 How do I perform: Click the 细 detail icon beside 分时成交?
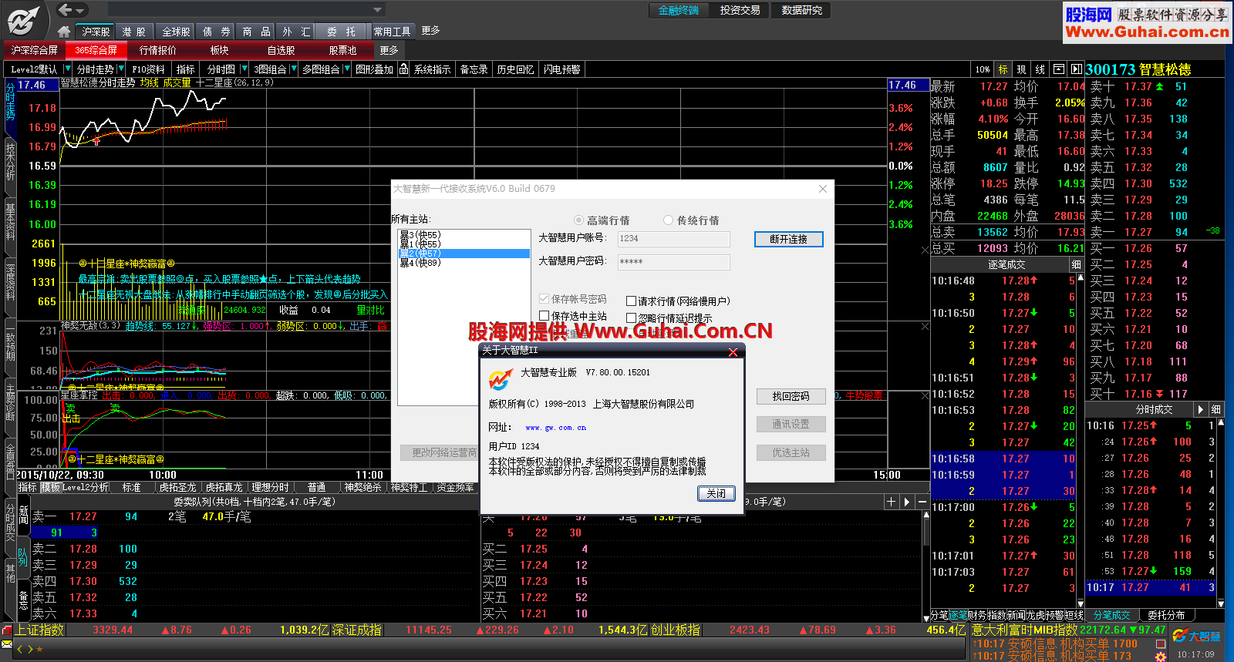pos(1215,409)
